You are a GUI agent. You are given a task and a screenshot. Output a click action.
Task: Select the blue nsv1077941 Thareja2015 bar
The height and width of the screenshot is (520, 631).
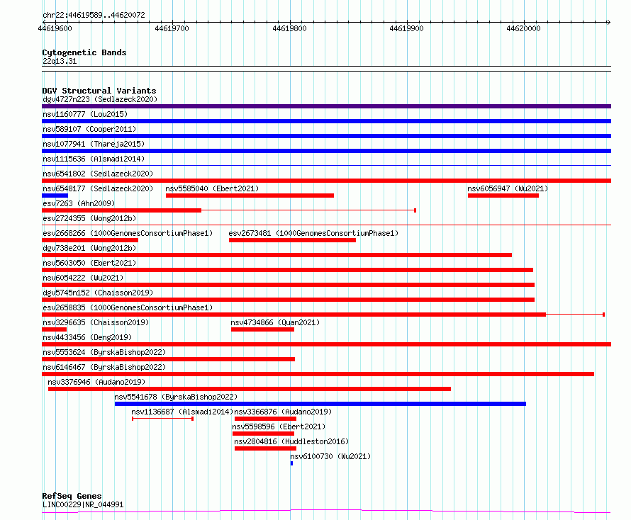[x=326, y=151]
